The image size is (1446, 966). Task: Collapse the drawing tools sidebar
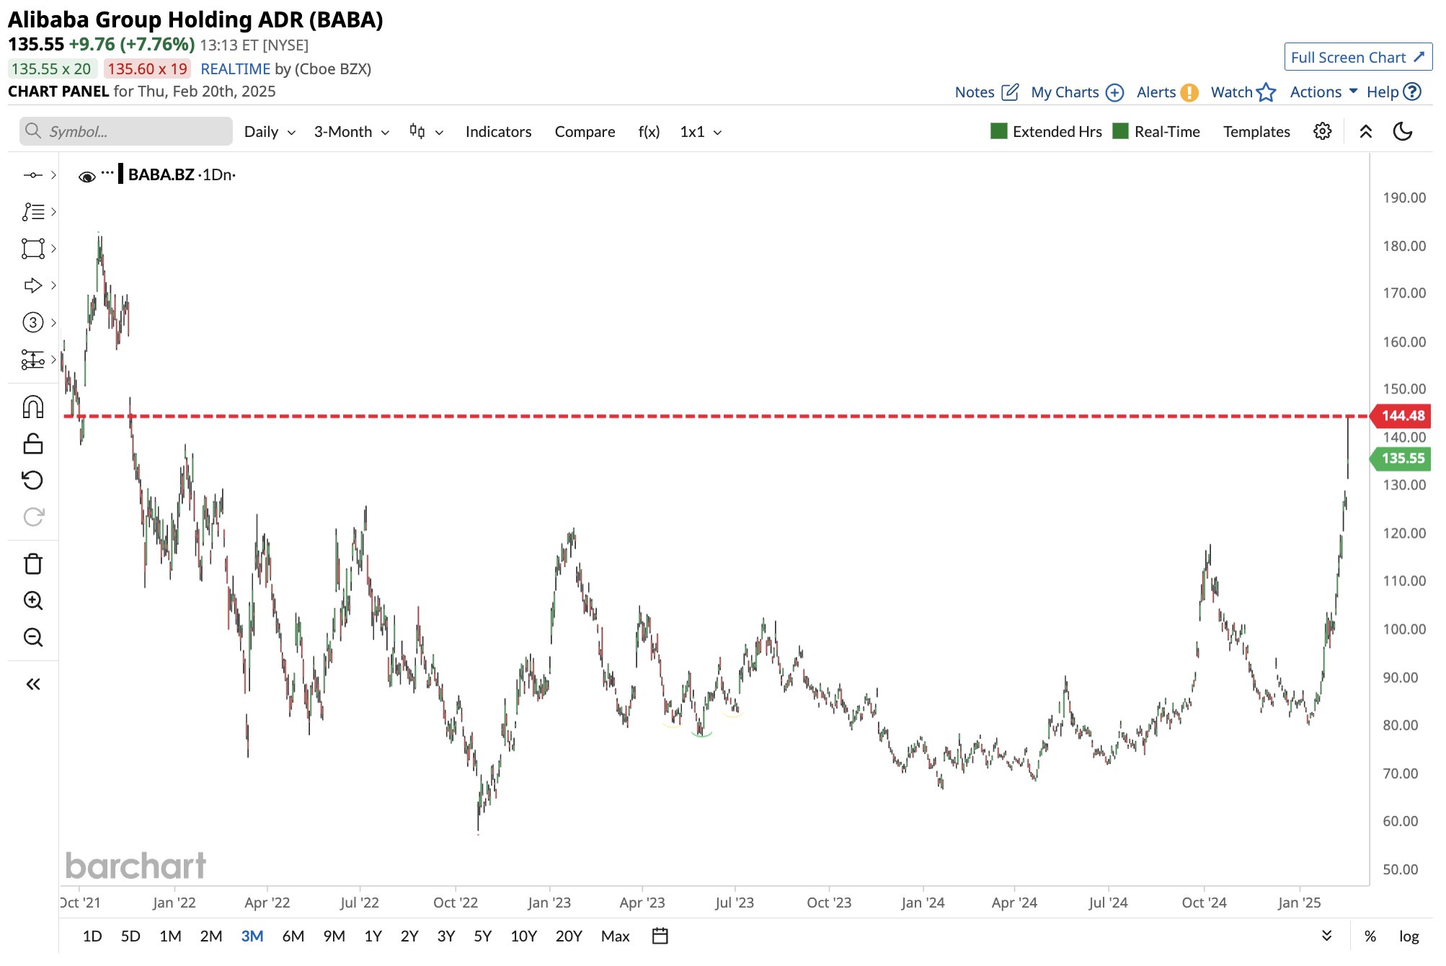point(33,684)
